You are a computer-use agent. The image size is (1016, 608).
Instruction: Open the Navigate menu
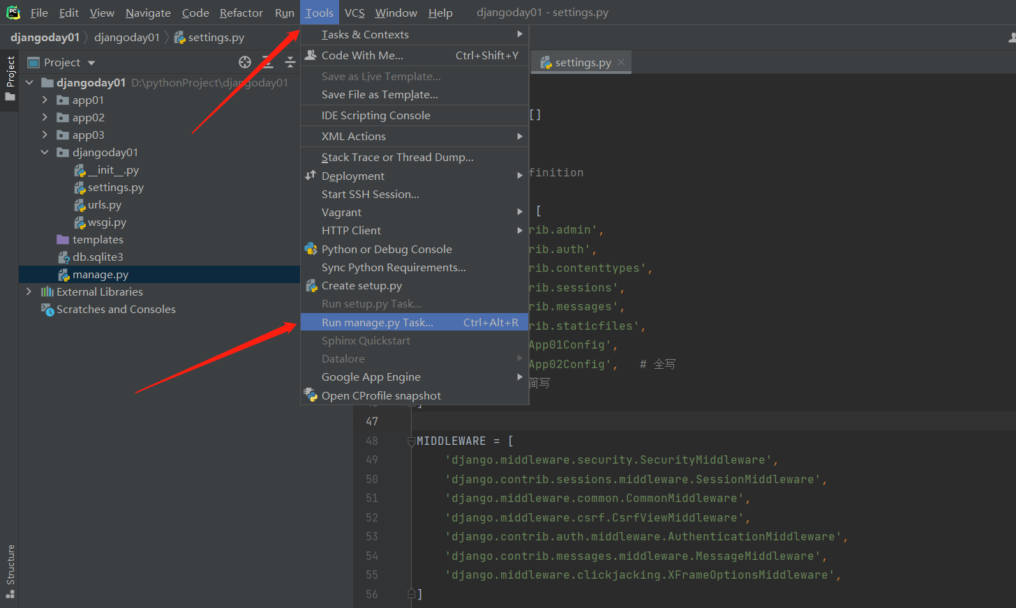click(x=148, y=13)
